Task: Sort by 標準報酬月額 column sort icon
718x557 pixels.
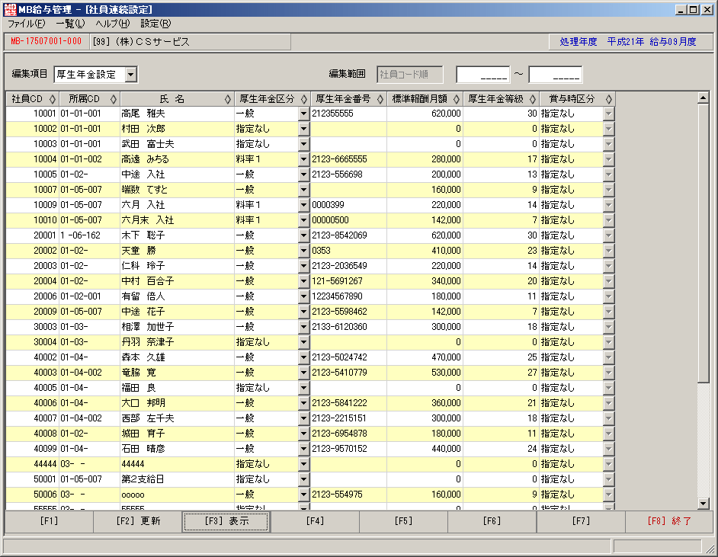Action: pyautogui.click(x=456, y=99)
